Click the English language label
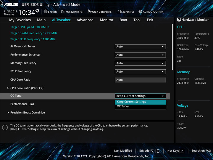The height and width of the screenshot is (160, 213). (x=52, y=12)
